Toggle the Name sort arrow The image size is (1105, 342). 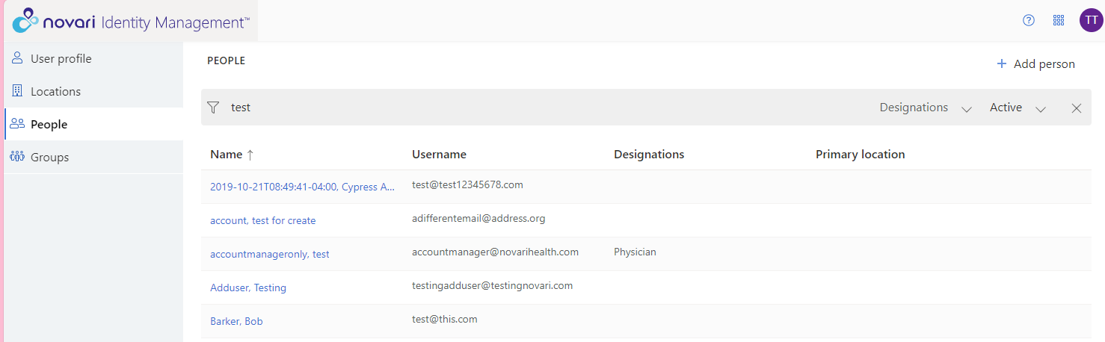click(x=250, y=155)
